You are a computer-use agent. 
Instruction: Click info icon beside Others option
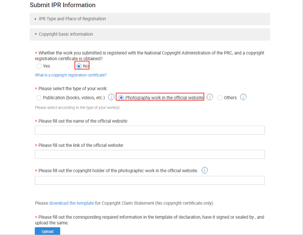[x=243, y=97]
